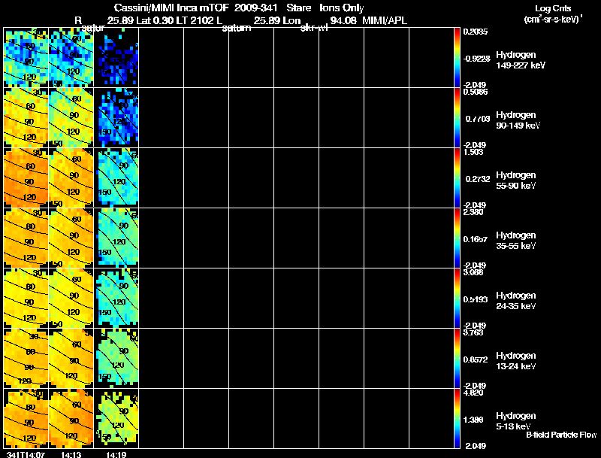View the 14:13 image for Hydrogen 13-24 keV
The image size is (601, 458).
point(71,358)
